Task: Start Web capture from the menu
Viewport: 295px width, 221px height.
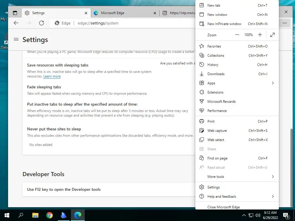Action: pos(237,131)
